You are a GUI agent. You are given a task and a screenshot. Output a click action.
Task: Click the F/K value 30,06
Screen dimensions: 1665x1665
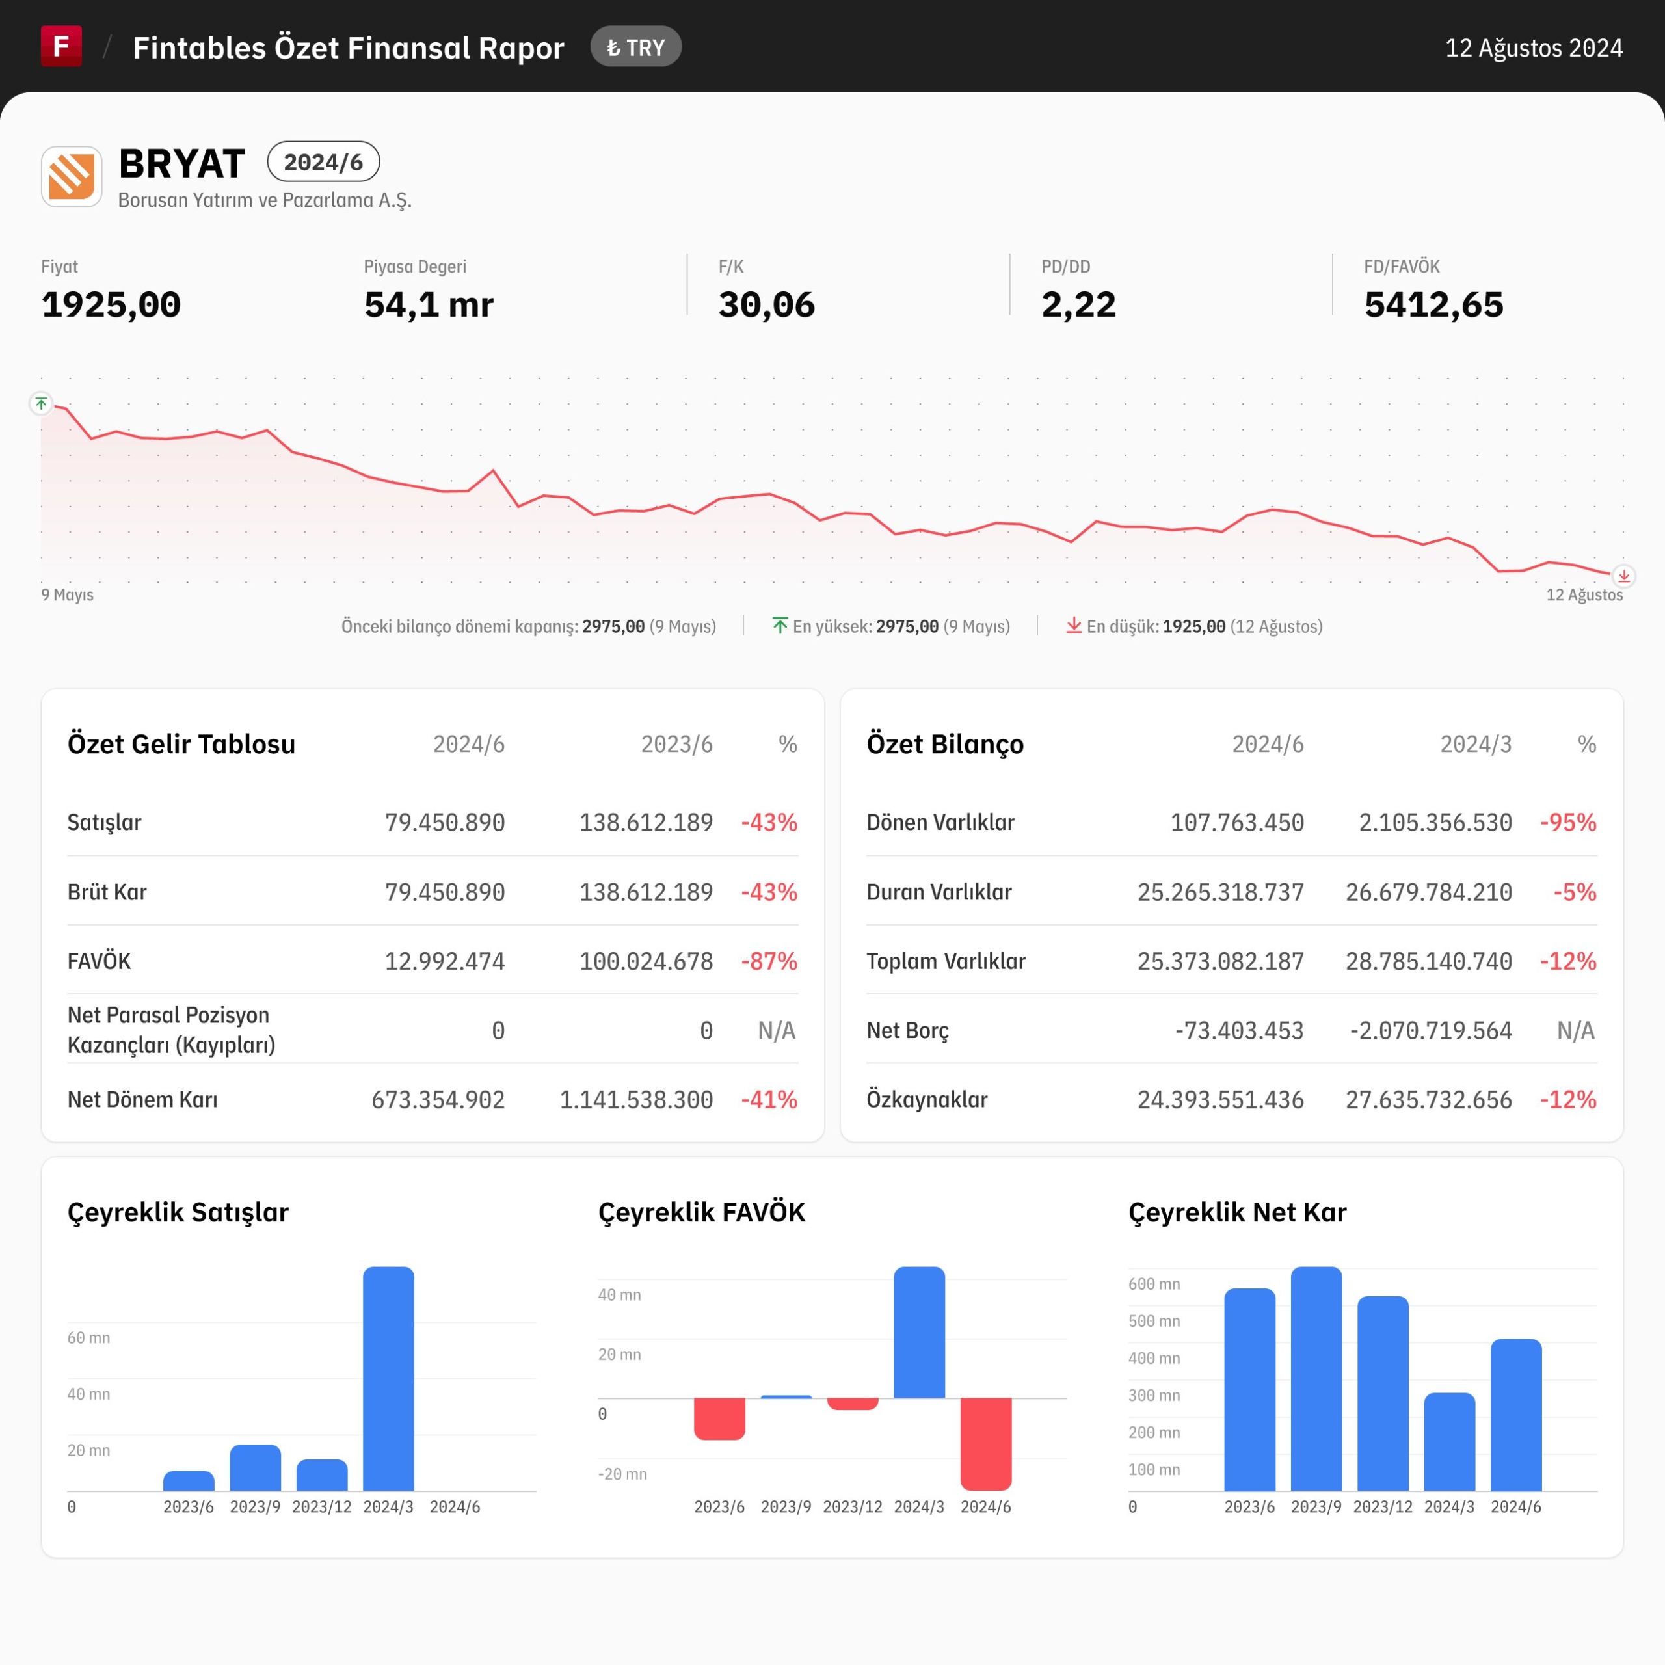(766, 305)
